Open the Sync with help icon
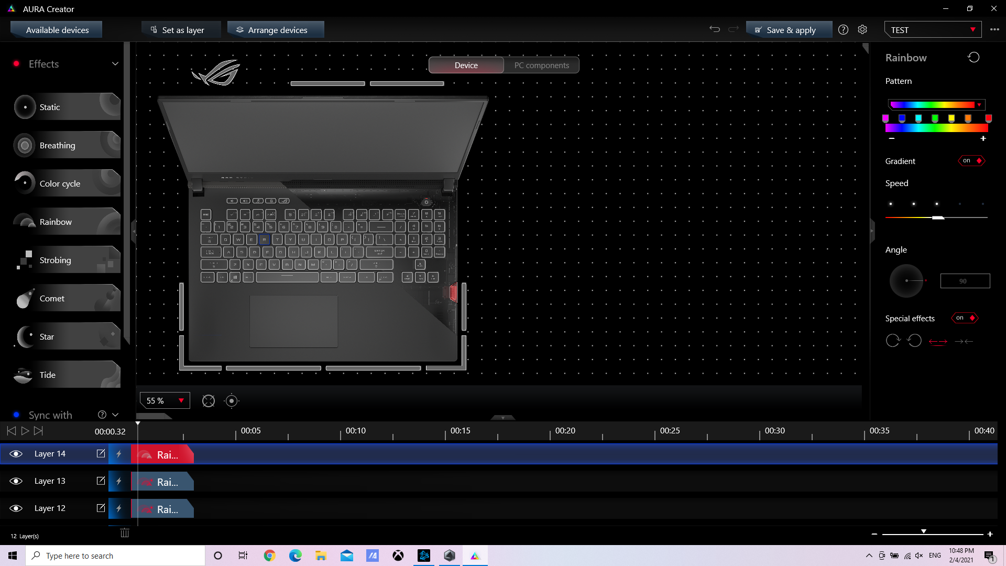This screenshot has height=566, width=1006. pos(102,415)
